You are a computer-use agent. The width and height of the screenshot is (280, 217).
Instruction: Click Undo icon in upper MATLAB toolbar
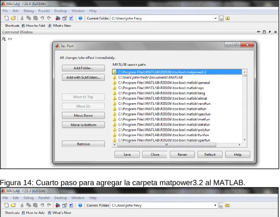point(42,18)
